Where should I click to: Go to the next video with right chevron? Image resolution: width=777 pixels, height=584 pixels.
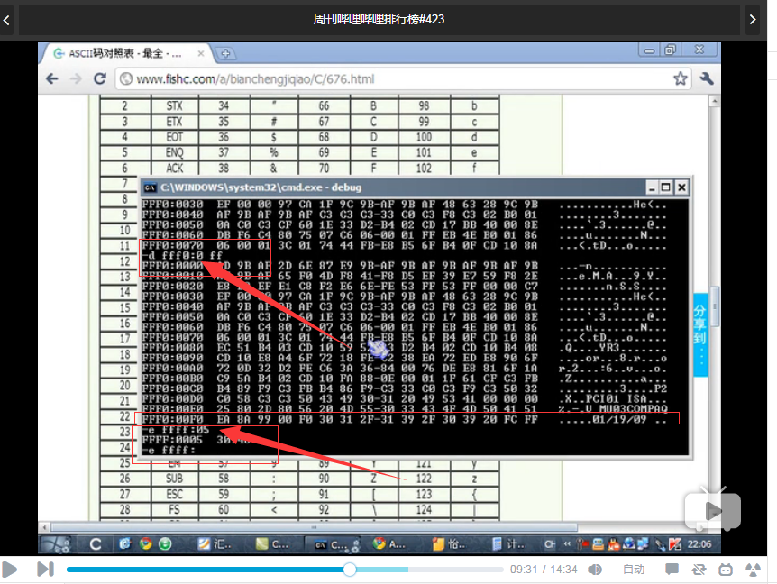coord(753,20)
